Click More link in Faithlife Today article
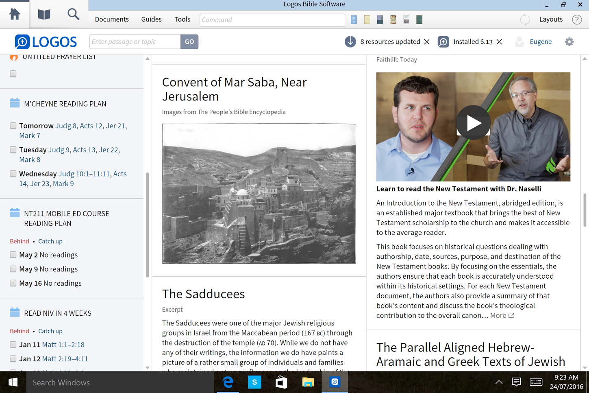 (x=498, y=315)
